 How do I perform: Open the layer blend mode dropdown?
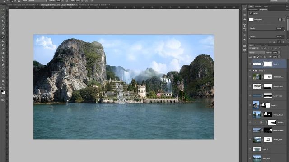(x=256, y=53)
